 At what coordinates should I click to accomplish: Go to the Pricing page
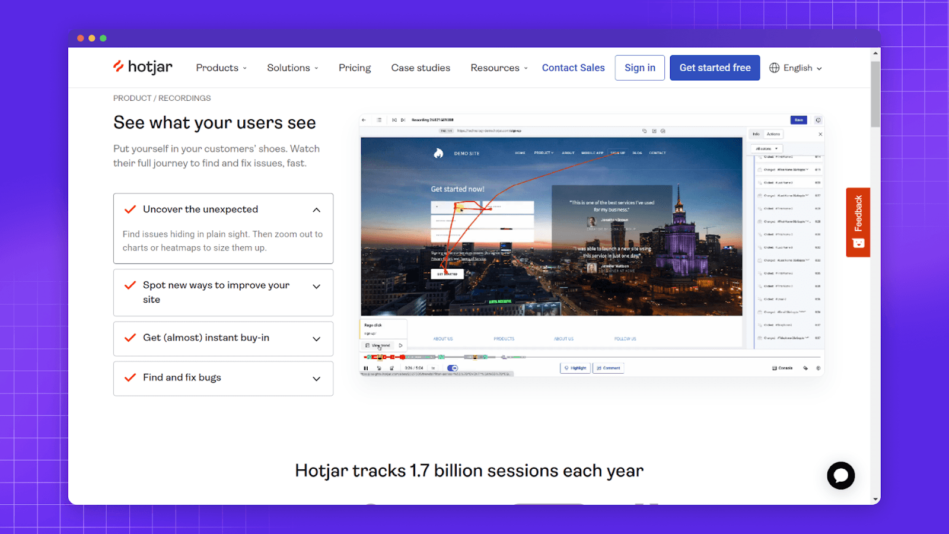pyautogui.click(x=355, y=68)
